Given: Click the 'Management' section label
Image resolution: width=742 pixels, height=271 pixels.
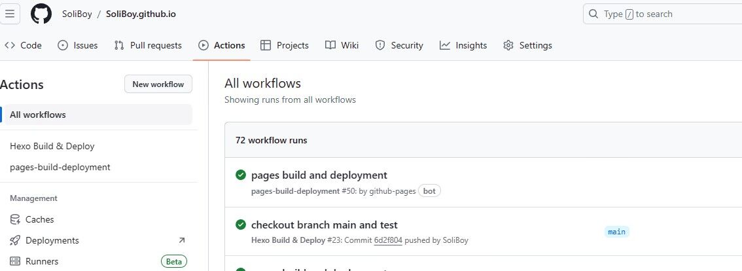Looking at the screenshot, I should [33, 198].
